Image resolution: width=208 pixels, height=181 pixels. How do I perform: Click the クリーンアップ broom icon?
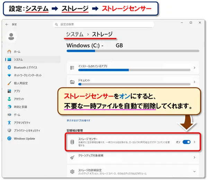coord(72,157)
